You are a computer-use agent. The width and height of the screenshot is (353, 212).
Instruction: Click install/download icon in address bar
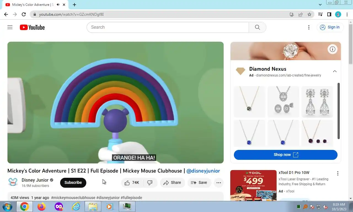click(292, 14)
